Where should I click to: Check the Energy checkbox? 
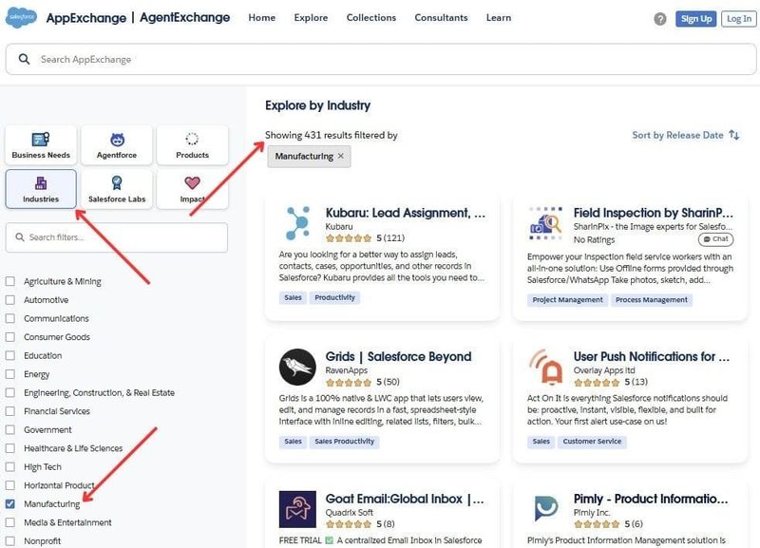pyautogui.click(x=10, y=374)
